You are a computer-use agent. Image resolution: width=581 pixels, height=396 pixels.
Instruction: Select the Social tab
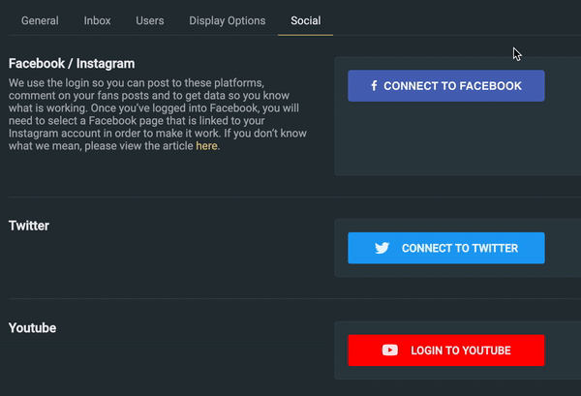[306, 20]
